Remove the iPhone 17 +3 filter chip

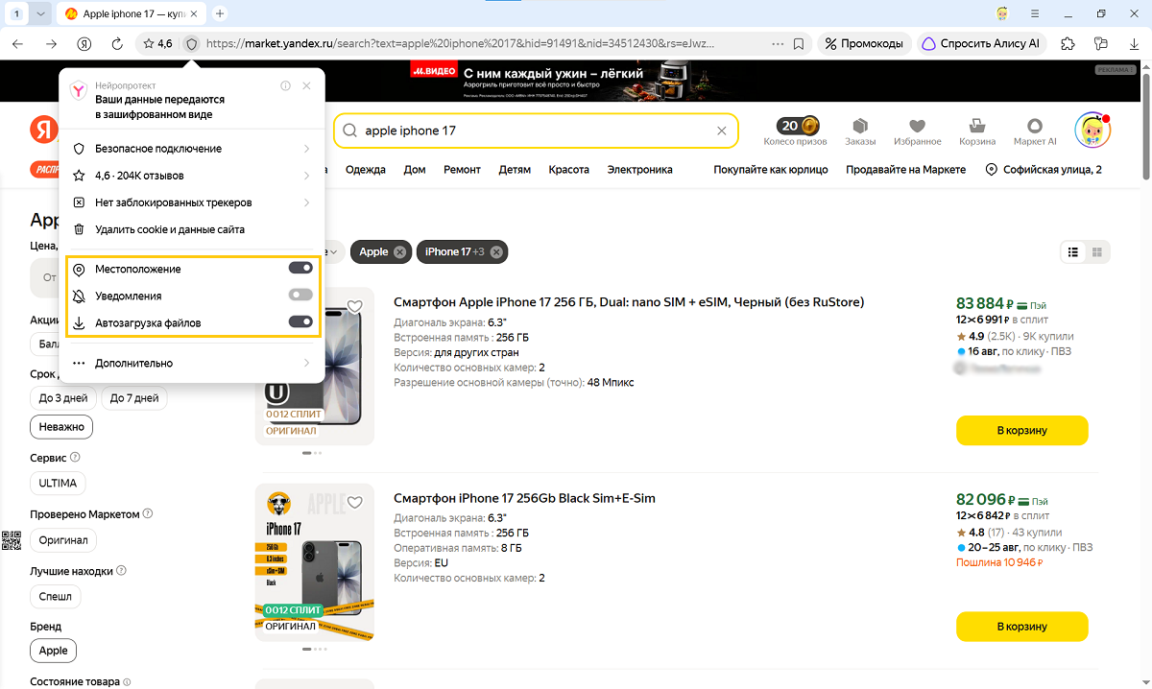tap(496, 251)
